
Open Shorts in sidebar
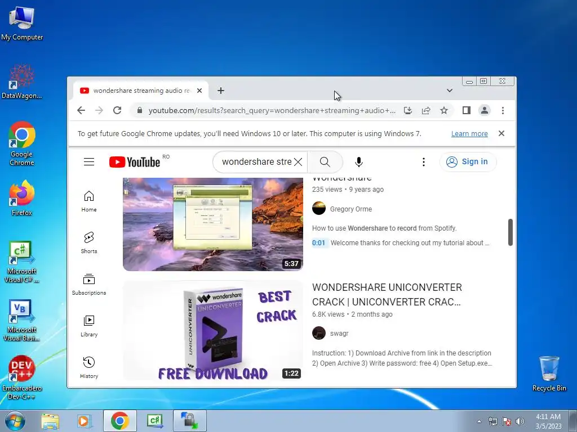click(88, 243)
